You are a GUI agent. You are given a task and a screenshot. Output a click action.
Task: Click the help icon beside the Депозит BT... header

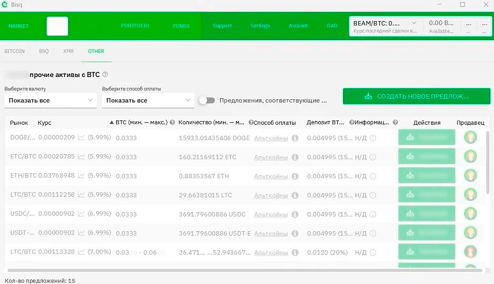(351, 122)
